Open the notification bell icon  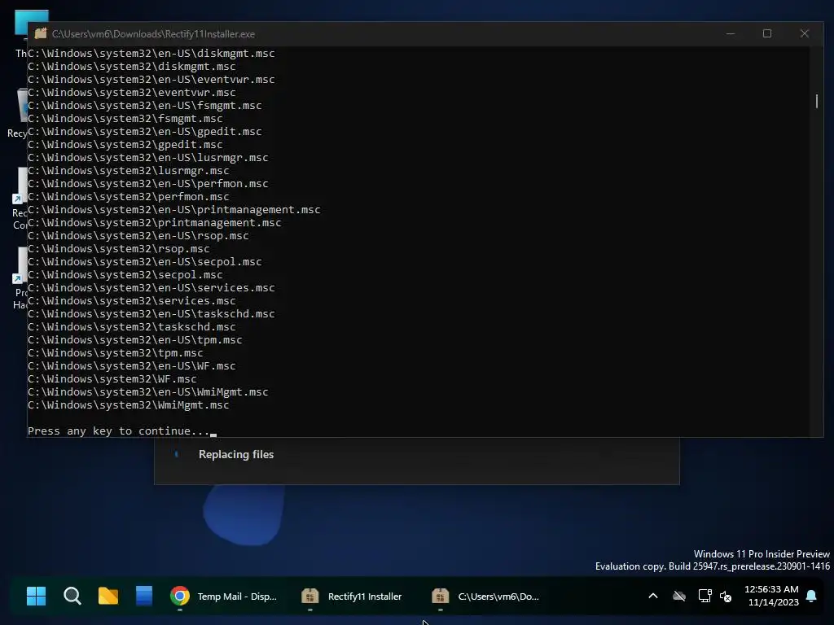pyautogui.click(x=811, y=597)
